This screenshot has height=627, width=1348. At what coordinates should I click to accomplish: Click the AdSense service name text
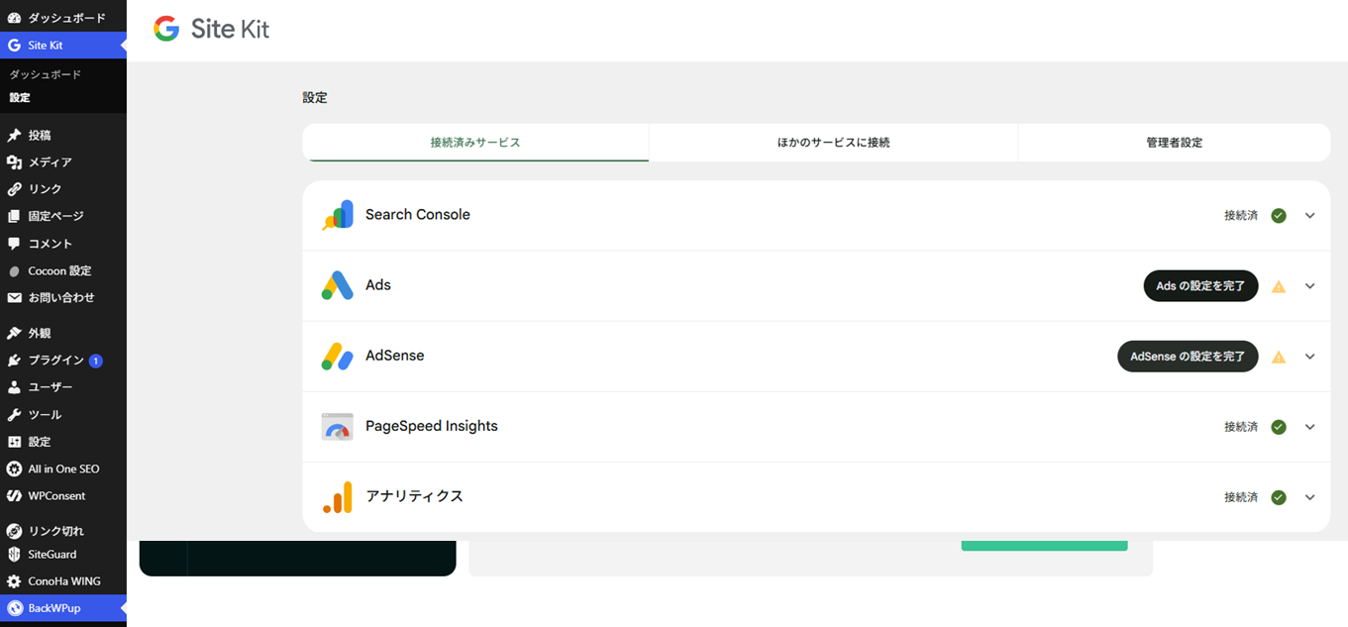395,356
